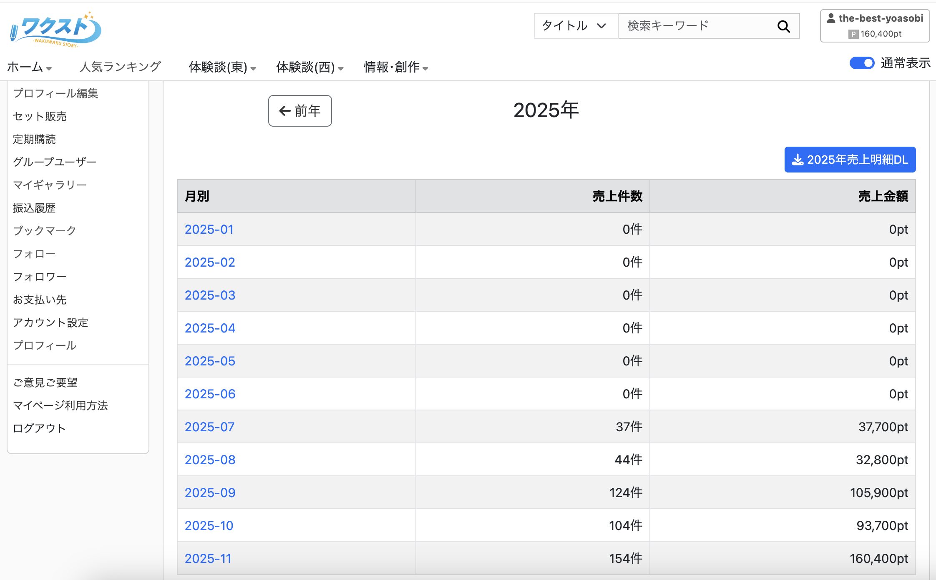
Task: Select 人気ランキング in the navigation bar
Action: pyautogui.click(x=120, y=66)
